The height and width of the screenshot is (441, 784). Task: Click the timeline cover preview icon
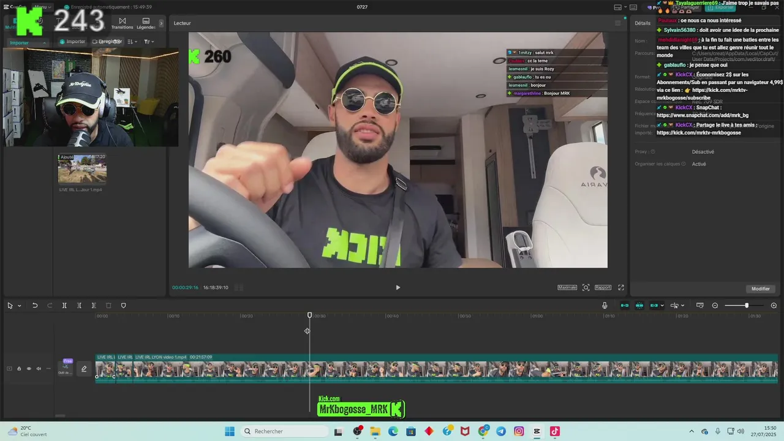coord(699,306)
